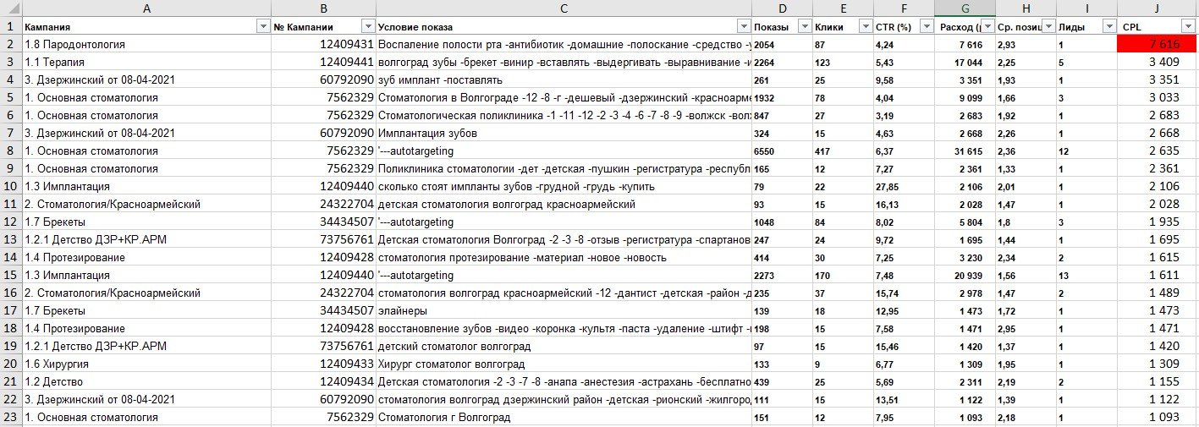
Task: Select the элайнеры keyword cell
Action: coord(564,310)
